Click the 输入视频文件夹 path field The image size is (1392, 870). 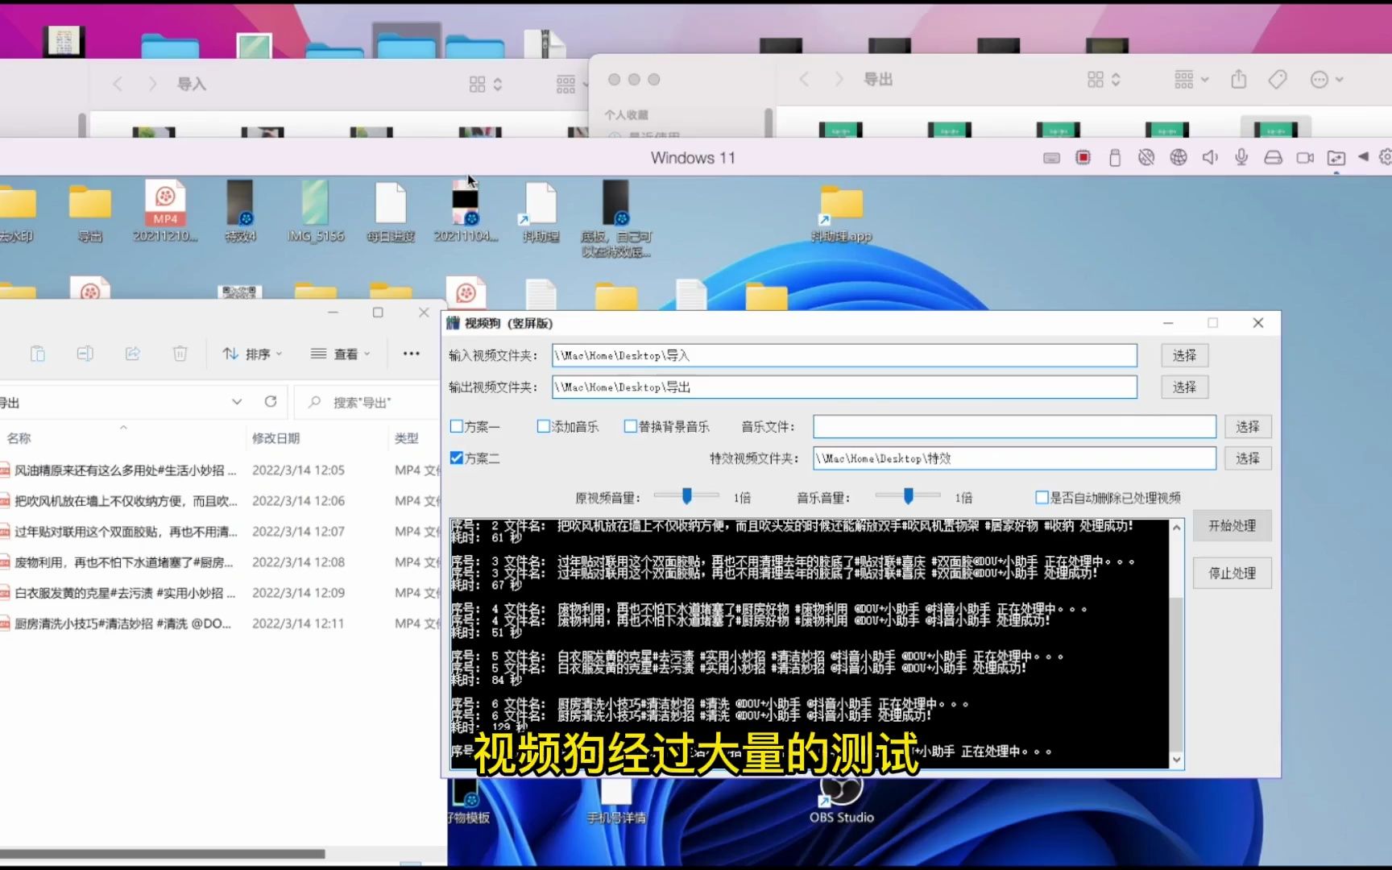tap(844, 355)
